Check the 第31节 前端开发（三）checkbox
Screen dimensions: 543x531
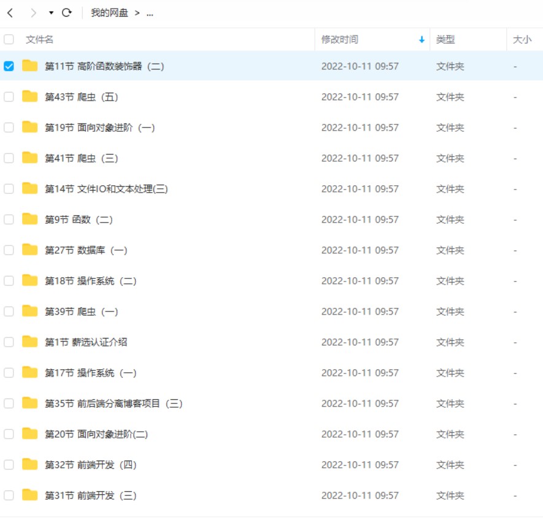(x=9, y=495)
